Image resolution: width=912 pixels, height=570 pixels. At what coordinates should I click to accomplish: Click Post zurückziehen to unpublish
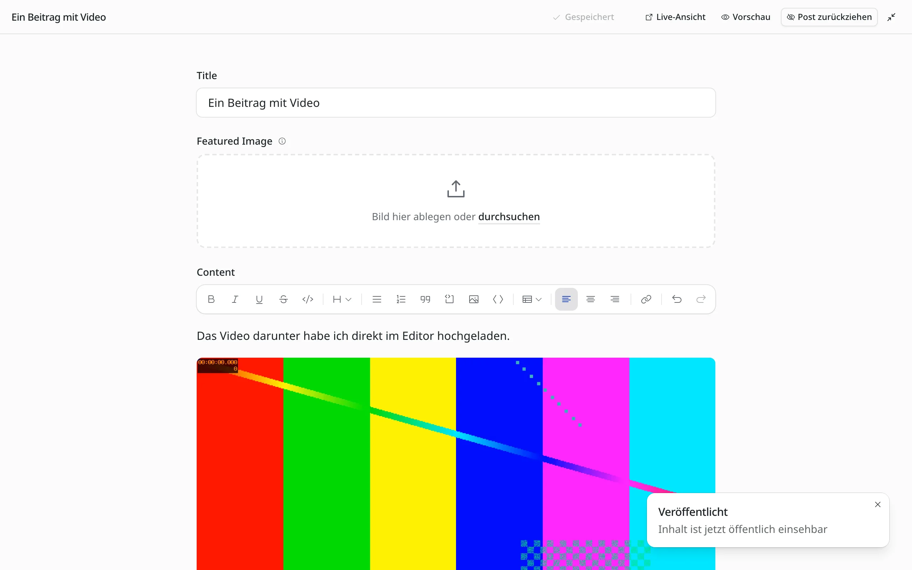coord(829,17)
